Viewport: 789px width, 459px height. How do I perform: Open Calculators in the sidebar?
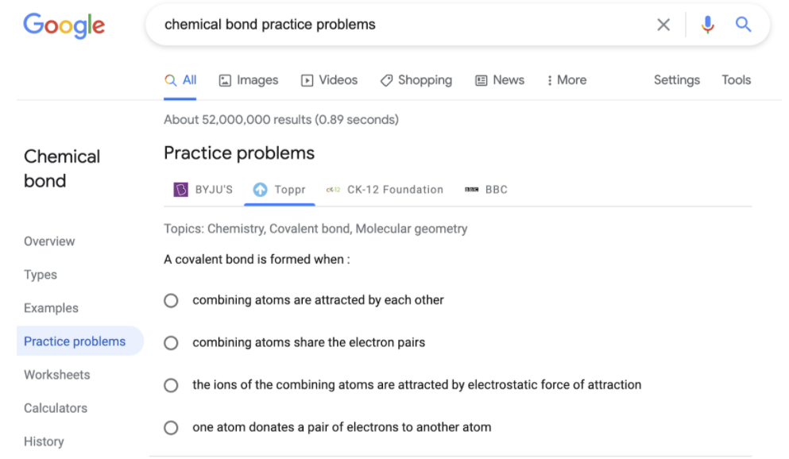click(56, 408)
